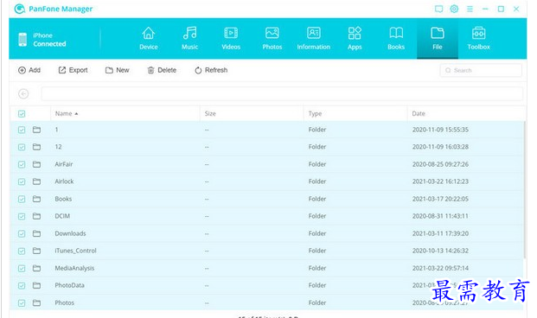
Task: Uncheck the folder named 1
Action: pyautogui.click(x=22, y=130)
